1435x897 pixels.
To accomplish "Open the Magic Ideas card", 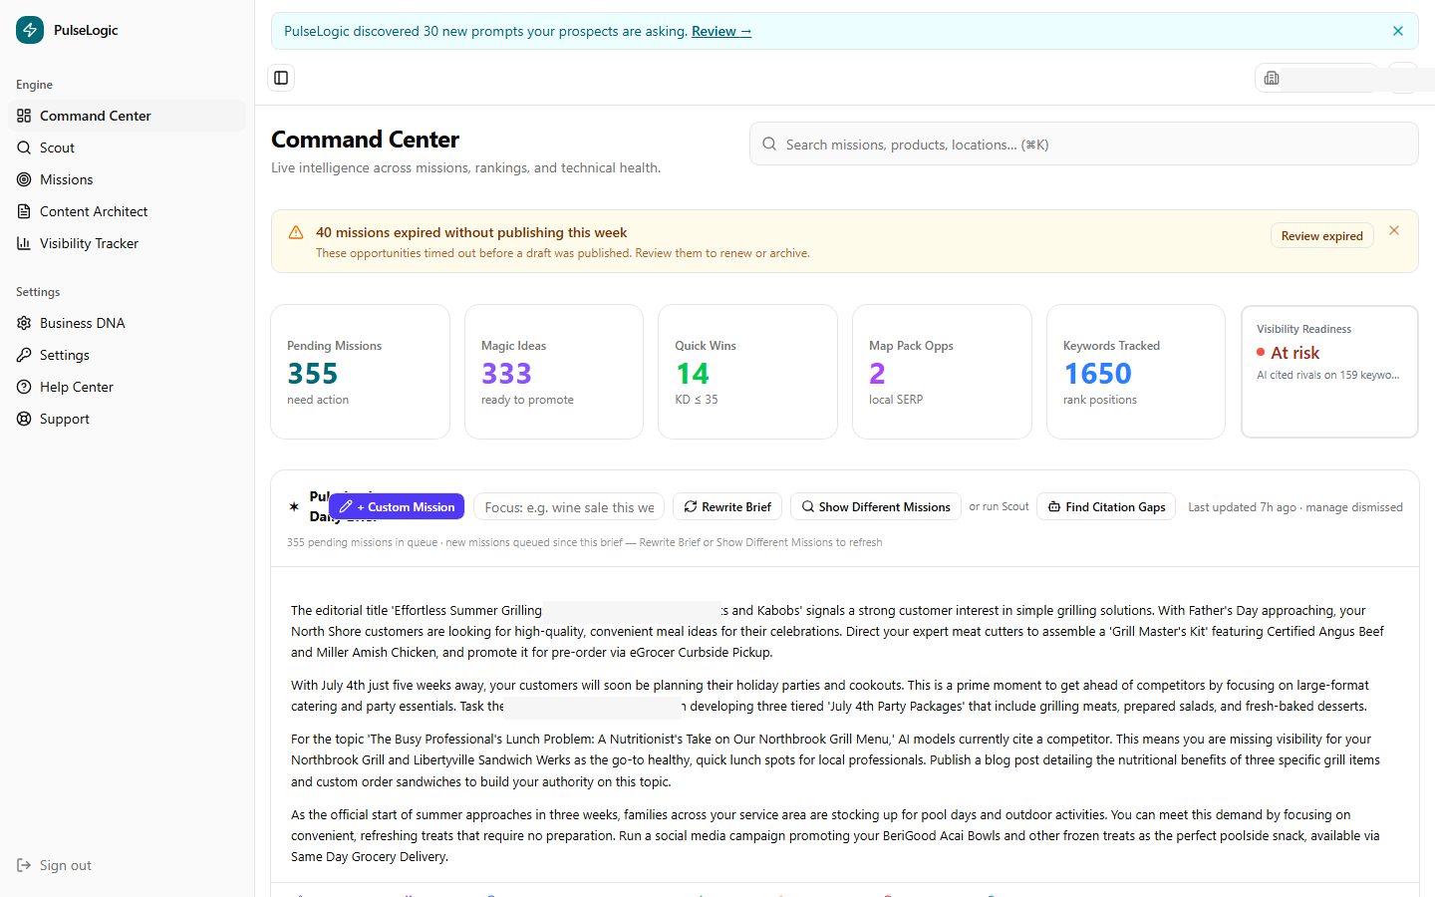I will 554,372.
